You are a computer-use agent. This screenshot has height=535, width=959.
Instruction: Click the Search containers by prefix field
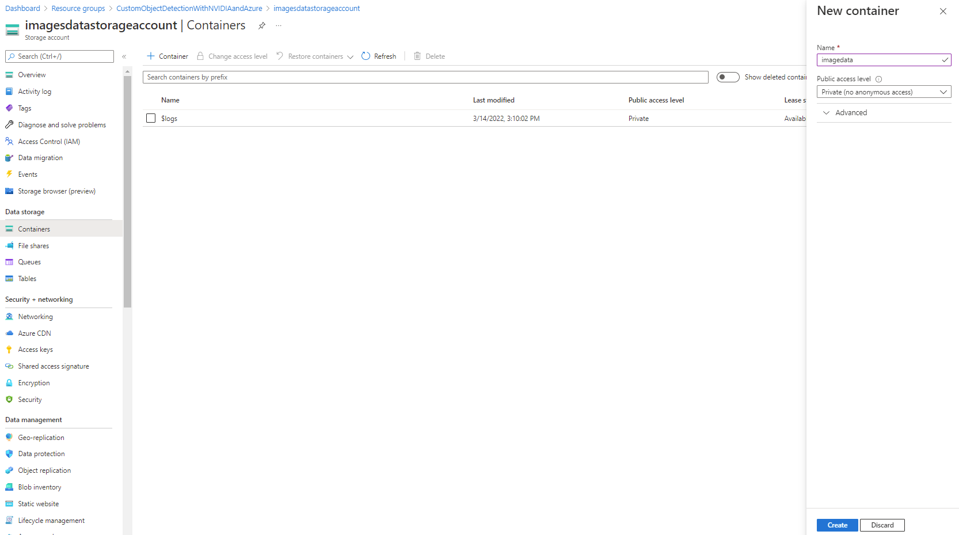425,77
